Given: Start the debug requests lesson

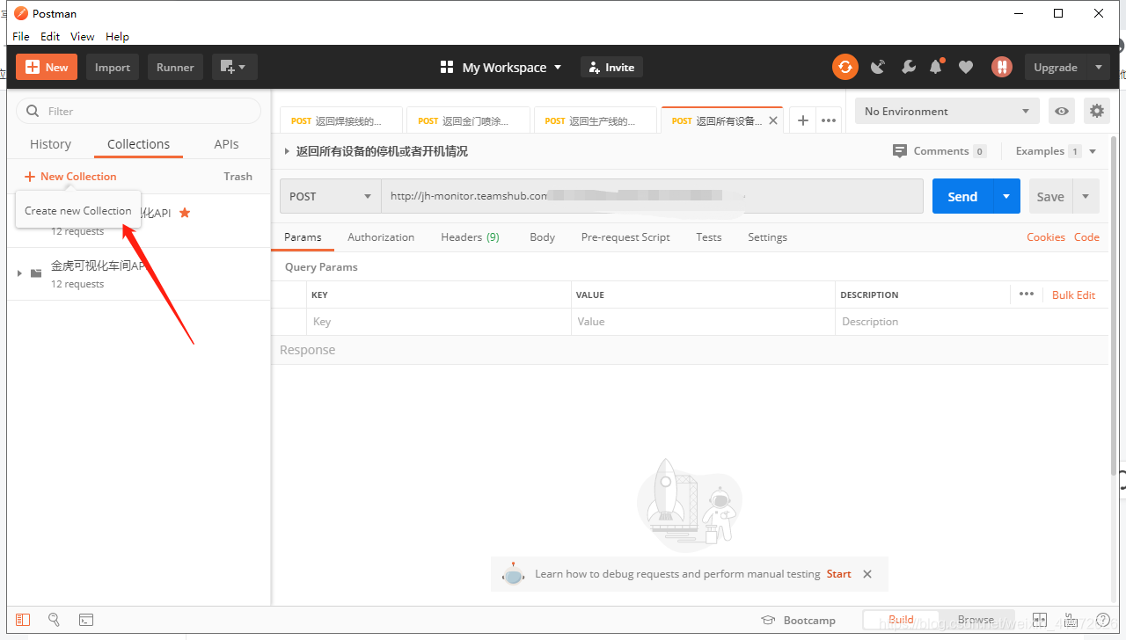Looking at the screenshot, I should 838,574.
